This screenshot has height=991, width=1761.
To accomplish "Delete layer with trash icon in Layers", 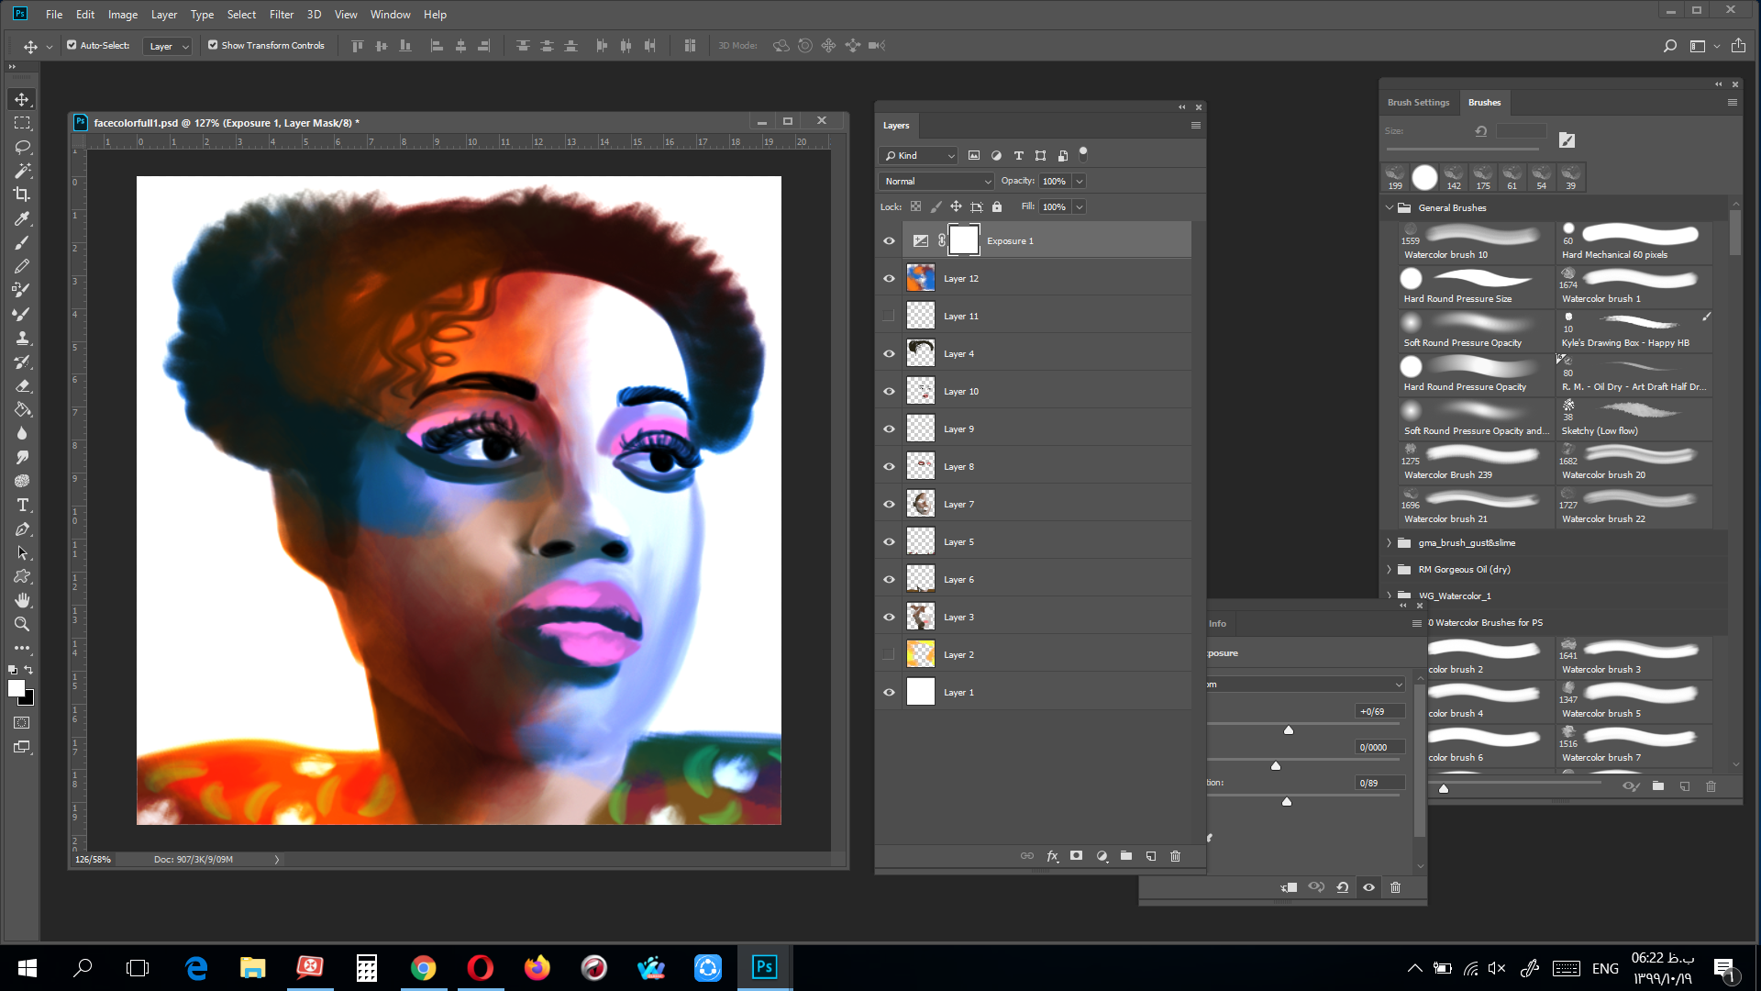I will click(1176, 856).
